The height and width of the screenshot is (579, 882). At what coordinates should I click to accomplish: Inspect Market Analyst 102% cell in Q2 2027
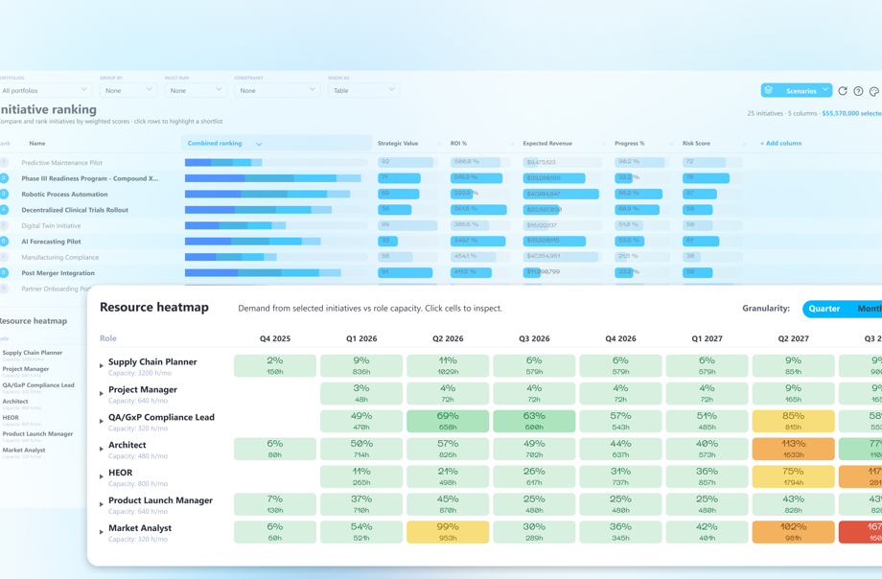(793, 532)
